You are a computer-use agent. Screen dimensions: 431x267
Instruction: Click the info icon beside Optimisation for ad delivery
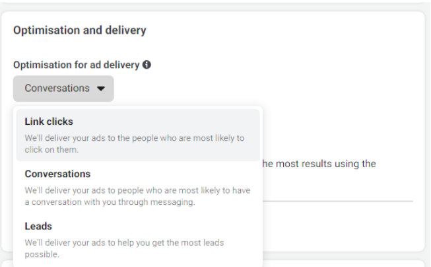point(147,65)
